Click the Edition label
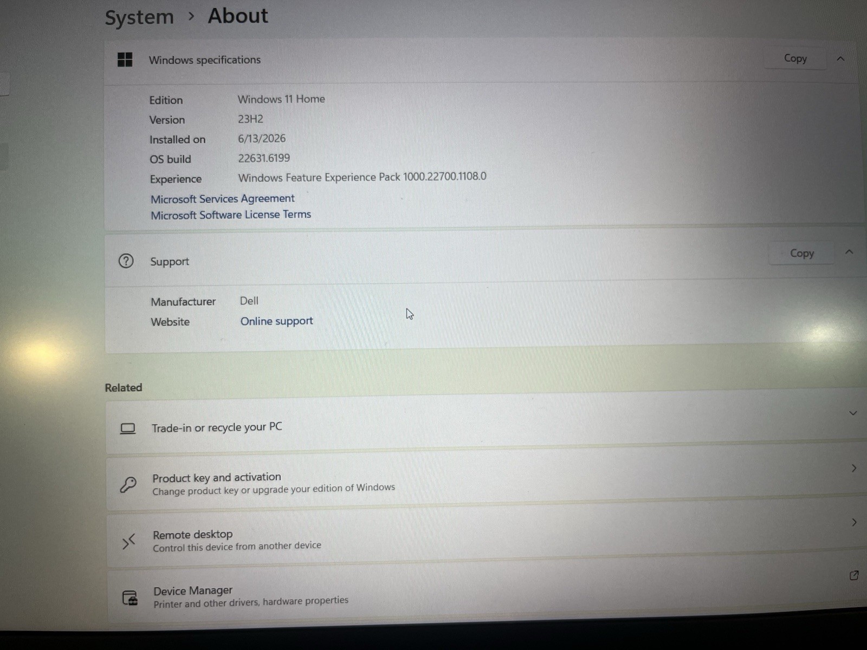 coord(166,100)
